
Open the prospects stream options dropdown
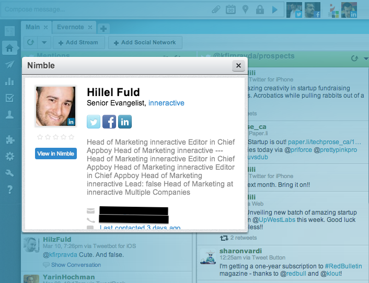pyautogui.click(x=366, y=58)
